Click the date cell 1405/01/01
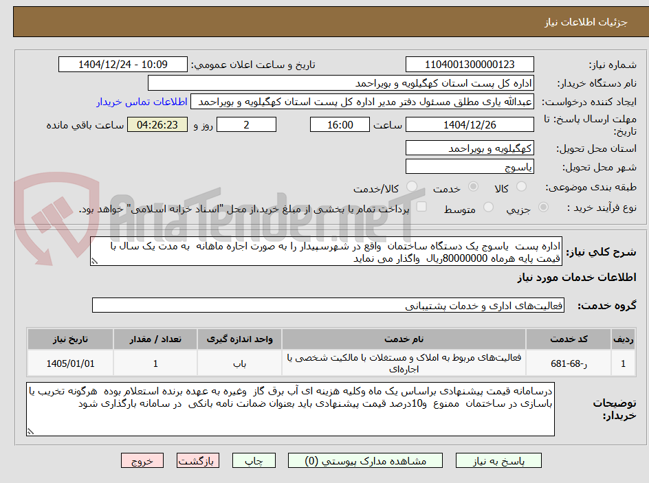Image resolution: width=649 pixels, height=483 pixels. 70,363
